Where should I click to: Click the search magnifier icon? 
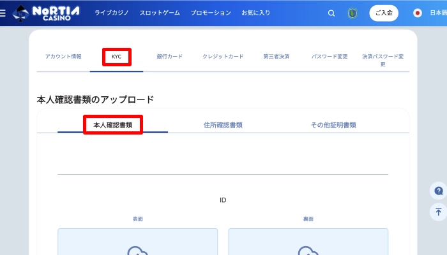click(x=331, y=13)
